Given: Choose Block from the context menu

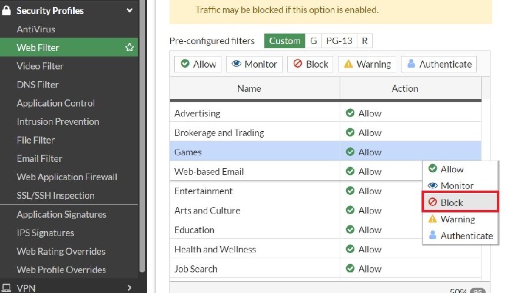Looking at the screenshot, I should pos(460,202).
